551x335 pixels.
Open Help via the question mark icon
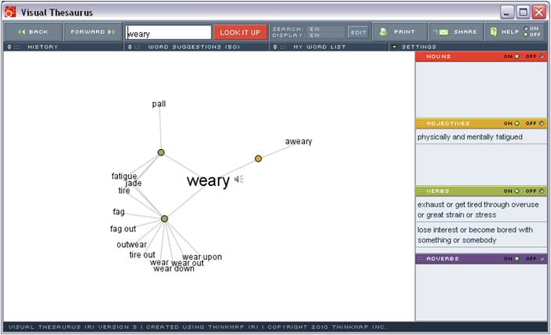(494, 32)
